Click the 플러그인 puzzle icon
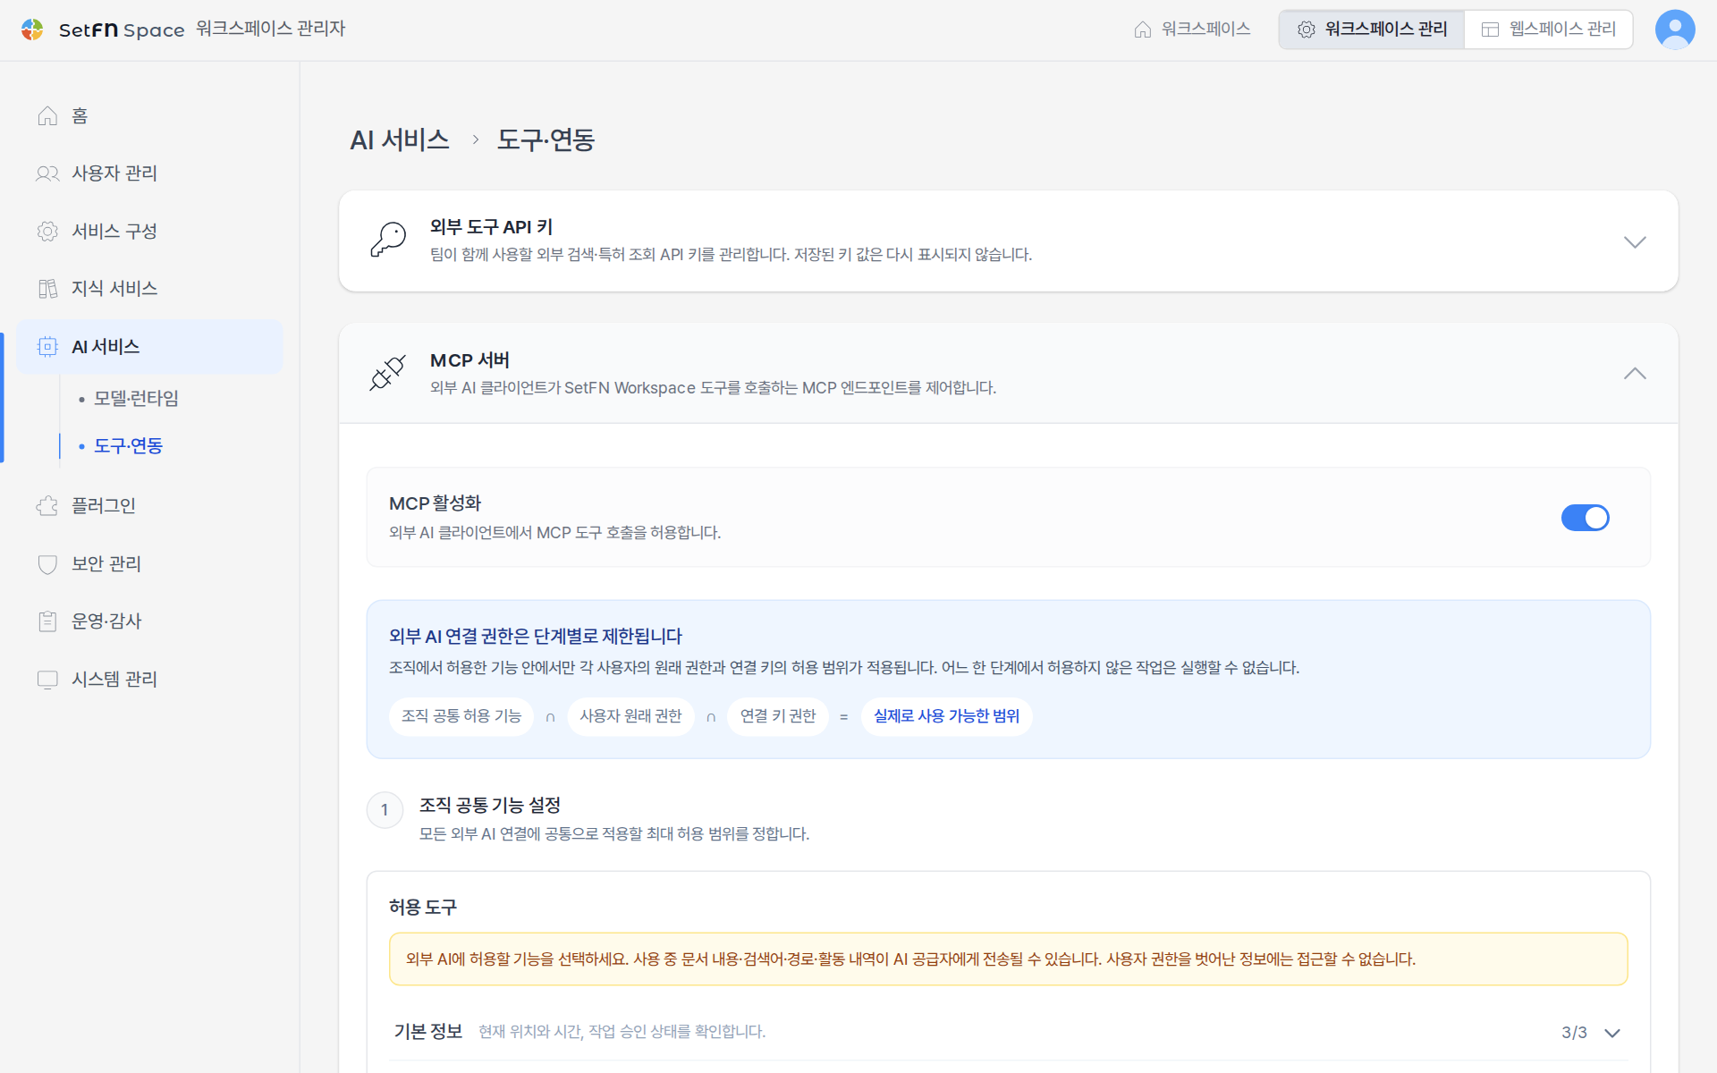 pyautogui.click(x=47, y=506)
